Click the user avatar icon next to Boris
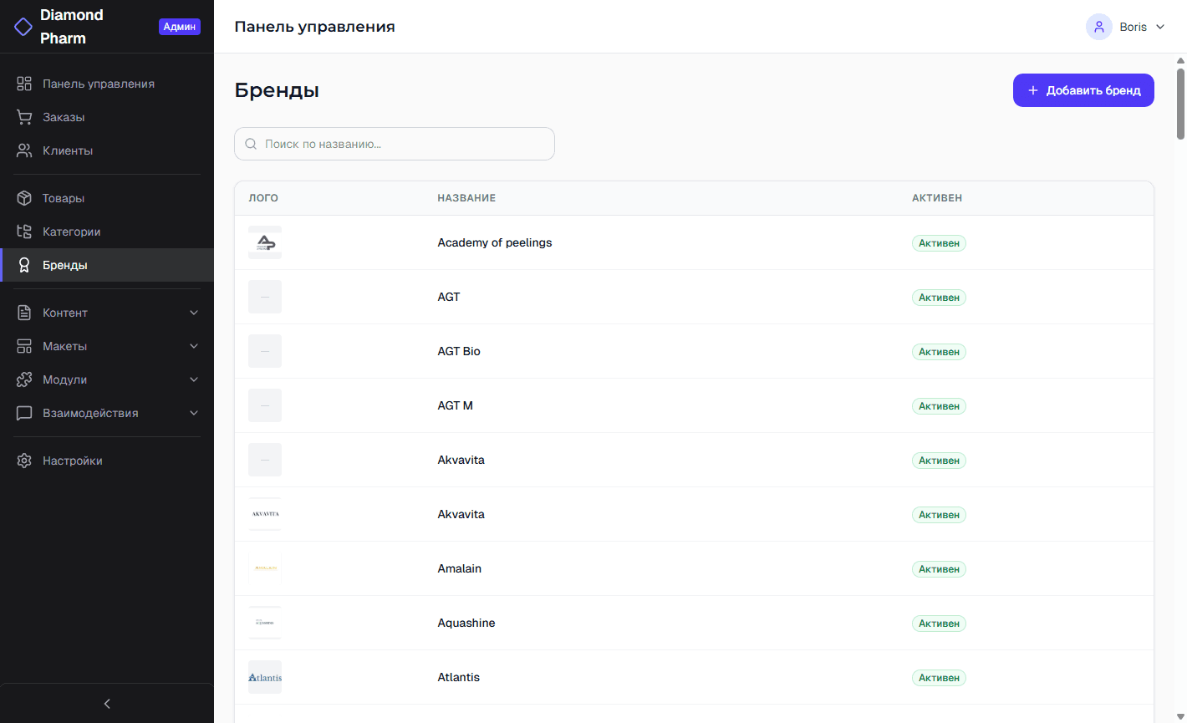The height and width of the screenshot is (723, 1187). (x=1098, y=27)
